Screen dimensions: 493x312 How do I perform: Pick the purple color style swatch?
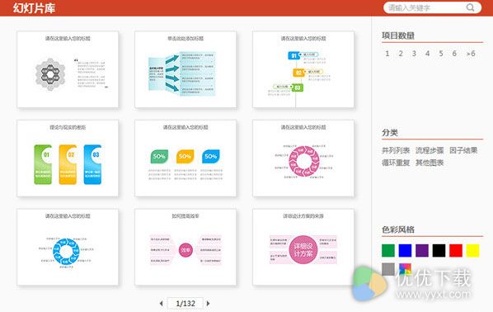[422, 251]
